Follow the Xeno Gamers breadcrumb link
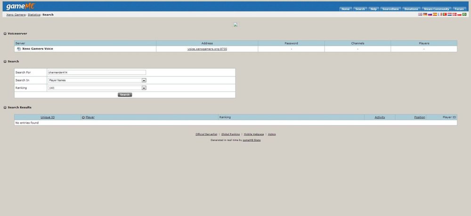The image size is (471, 216). click(x=16, y=15)
